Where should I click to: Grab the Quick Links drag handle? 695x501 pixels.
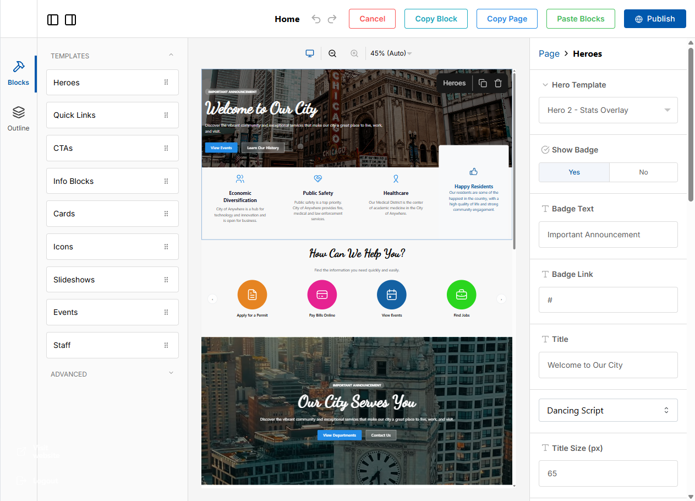pyautogui.click(x=166, y=115)
